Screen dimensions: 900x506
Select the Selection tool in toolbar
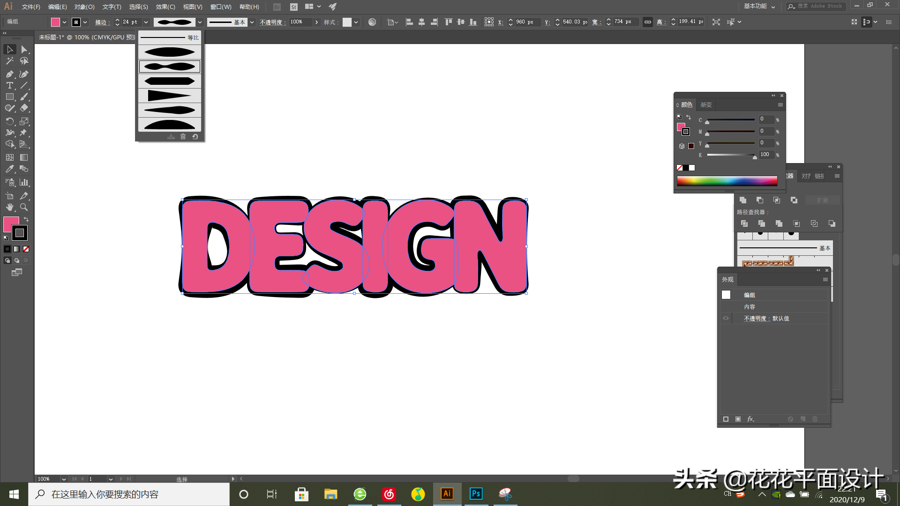[x=8, y=49]
